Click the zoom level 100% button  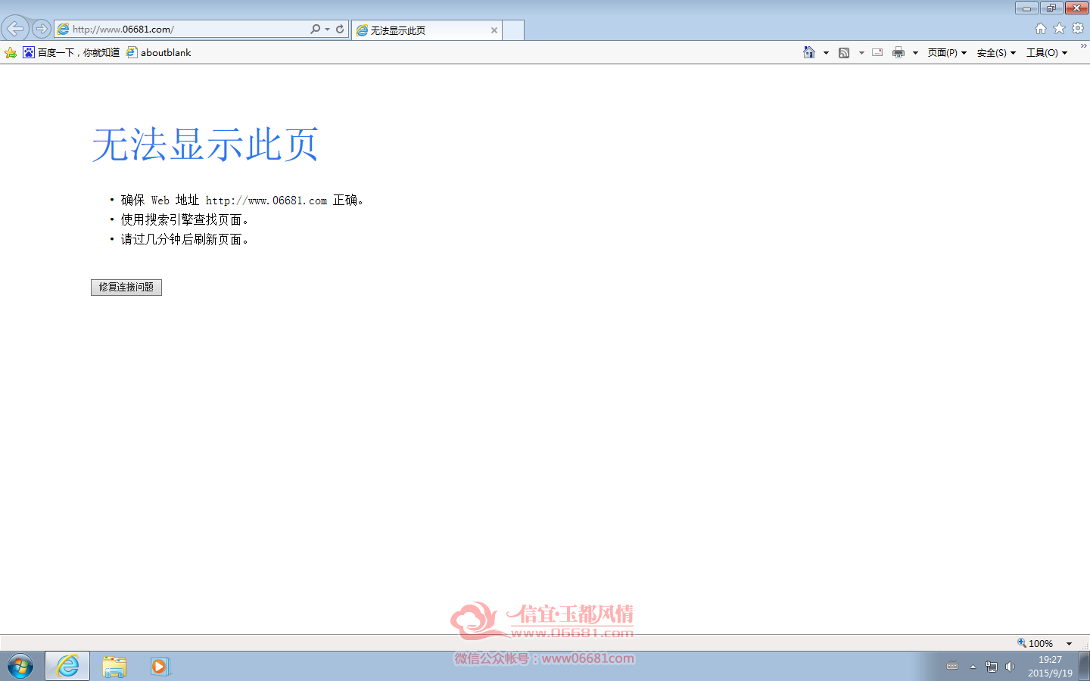coord(1035,643)
